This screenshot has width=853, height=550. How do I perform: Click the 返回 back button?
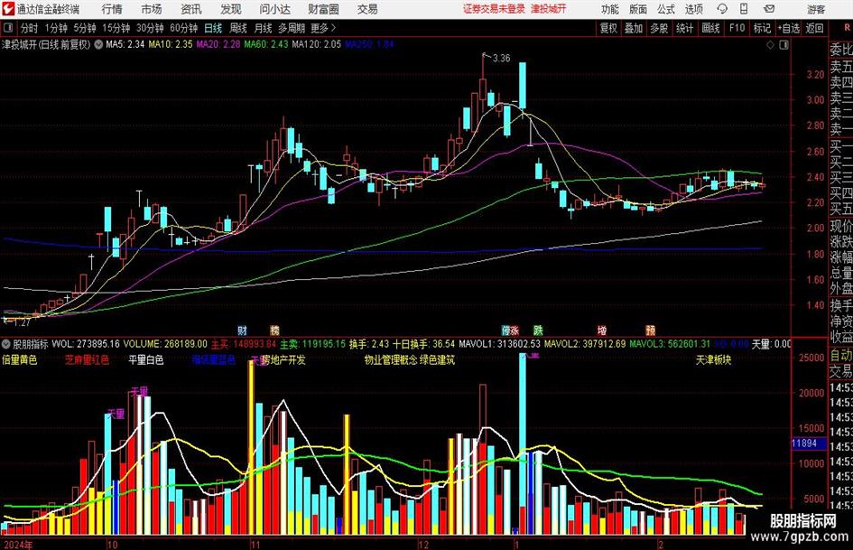pos(814,28)
